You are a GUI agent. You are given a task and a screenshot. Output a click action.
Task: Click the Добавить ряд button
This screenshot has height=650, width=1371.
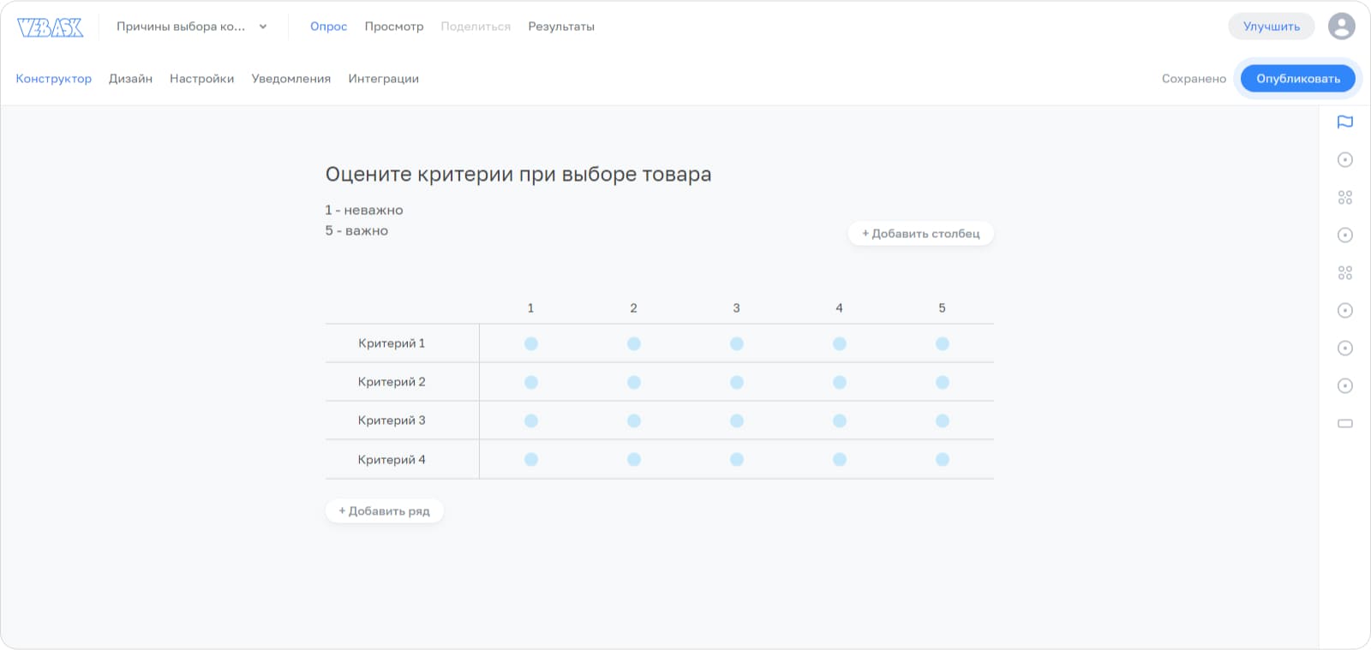385,511
